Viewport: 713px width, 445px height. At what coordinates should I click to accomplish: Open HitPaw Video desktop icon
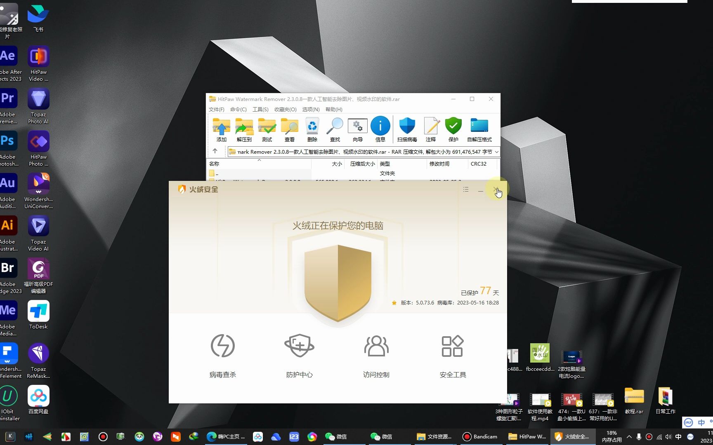[x=38, y=64]
